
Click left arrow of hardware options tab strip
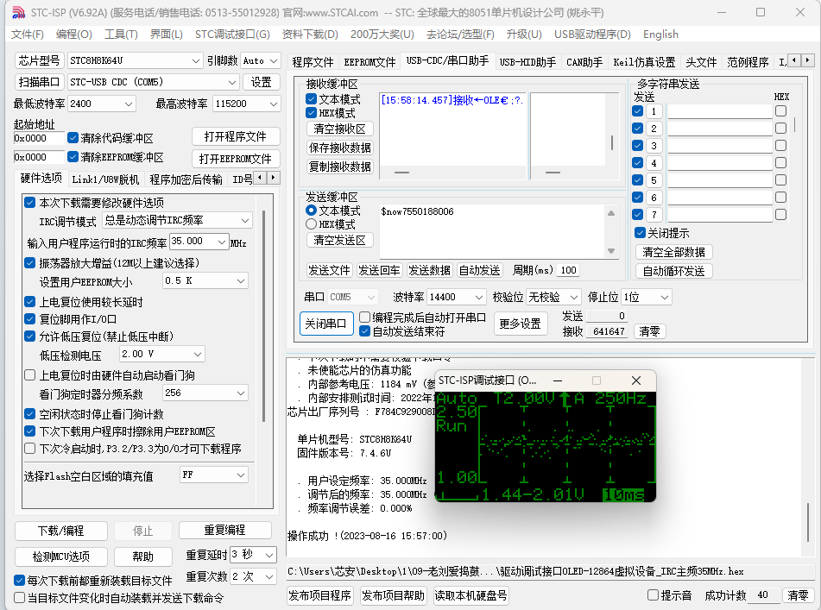260,178
